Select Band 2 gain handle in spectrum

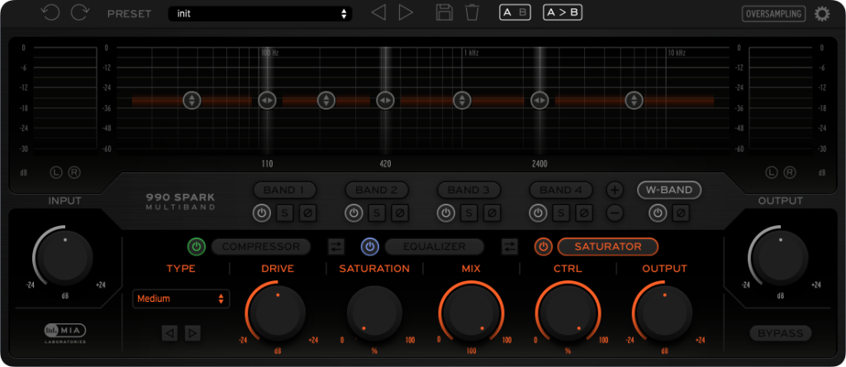[326, 101]
